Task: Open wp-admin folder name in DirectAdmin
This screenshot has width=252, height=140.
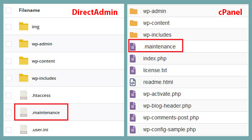Action: 42,44
